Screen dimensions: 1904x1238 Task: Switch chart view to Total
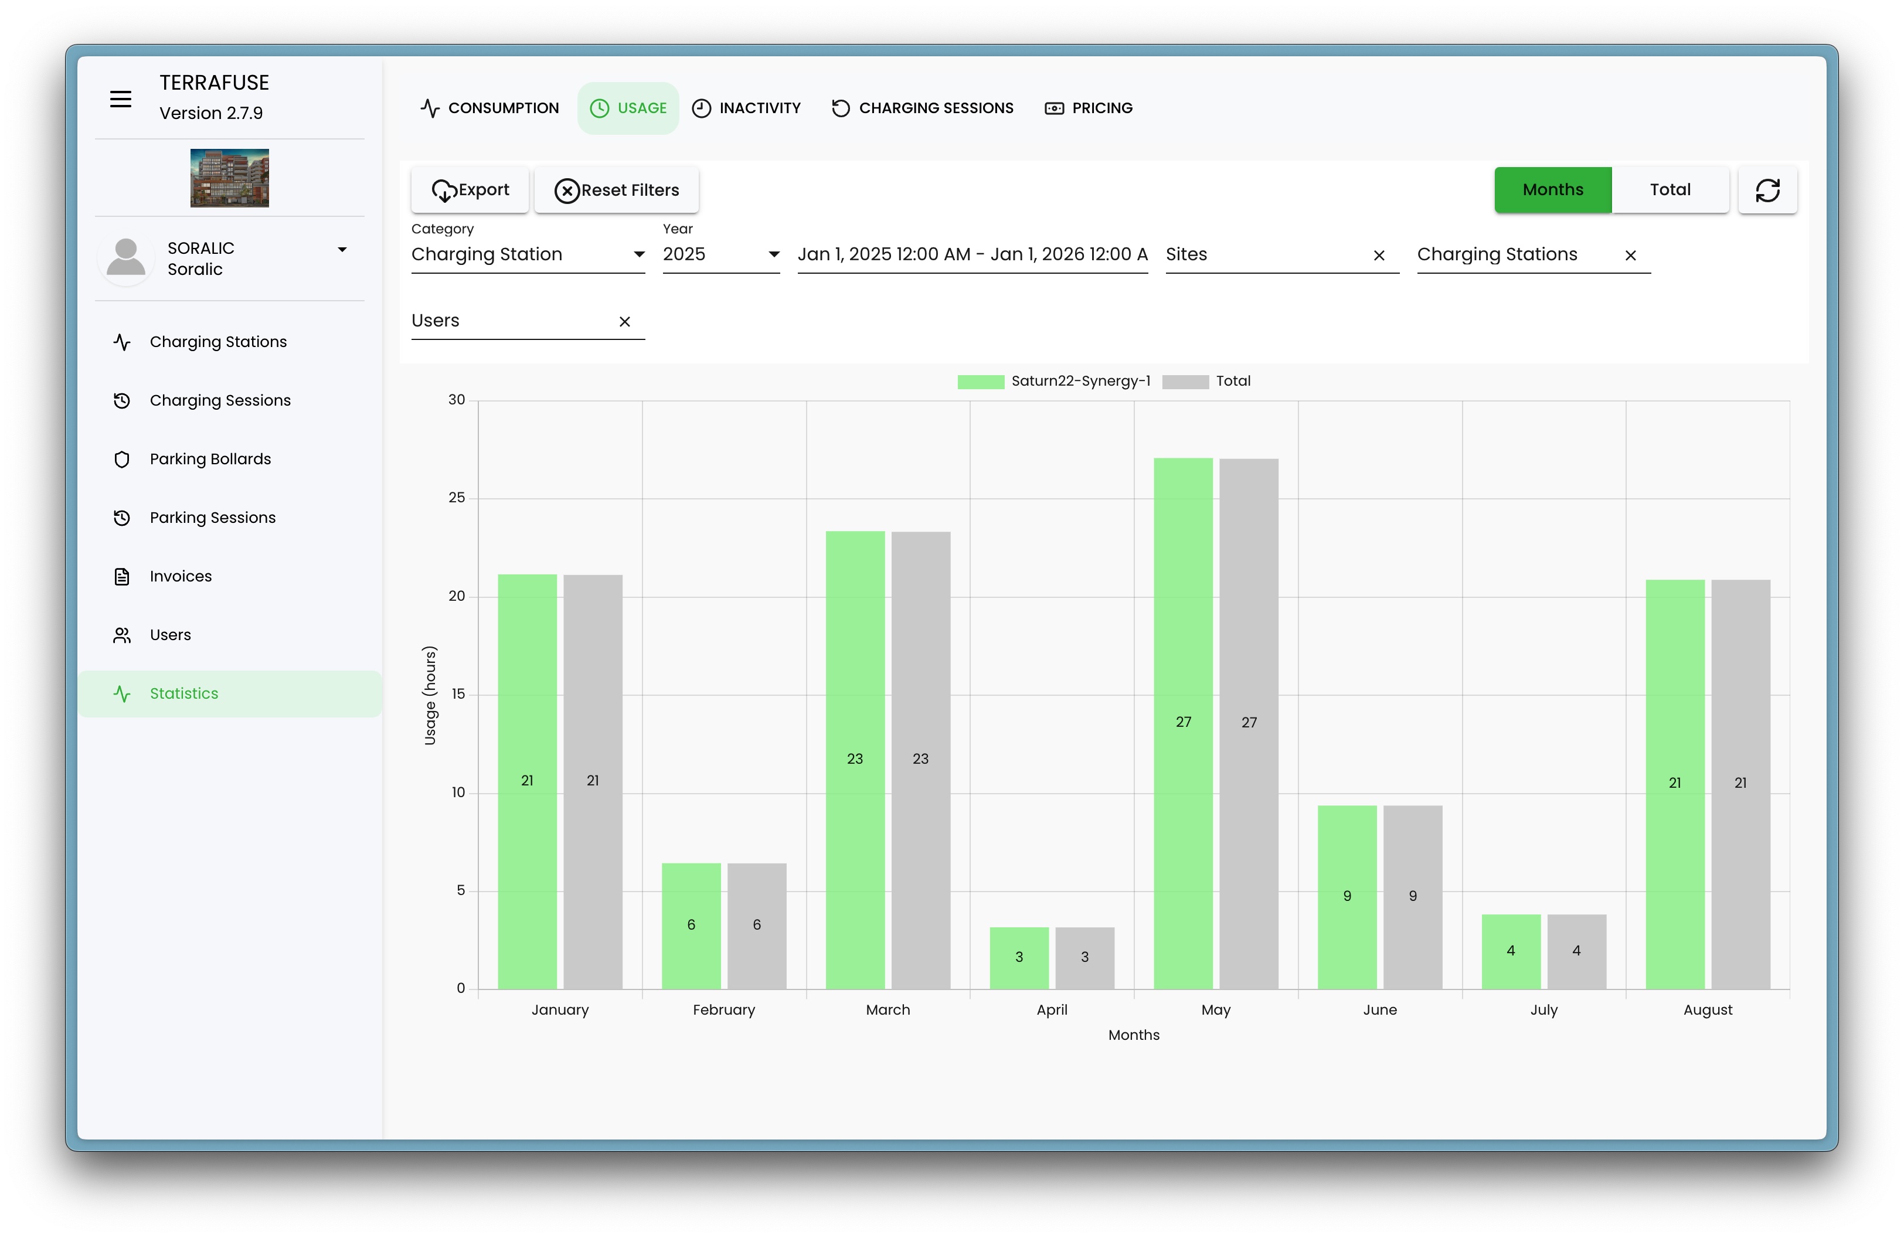coord(1670,191)
